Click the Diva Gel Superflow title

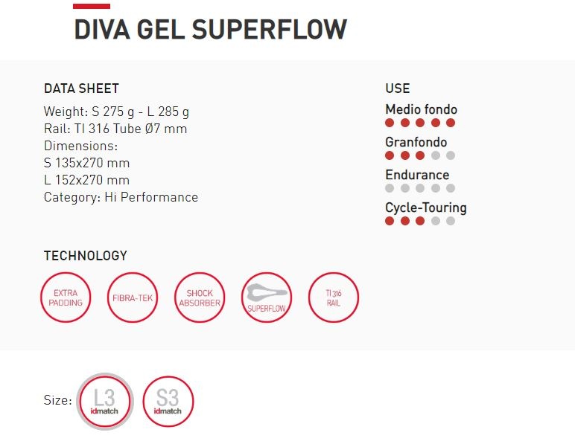tap(211, 29)
